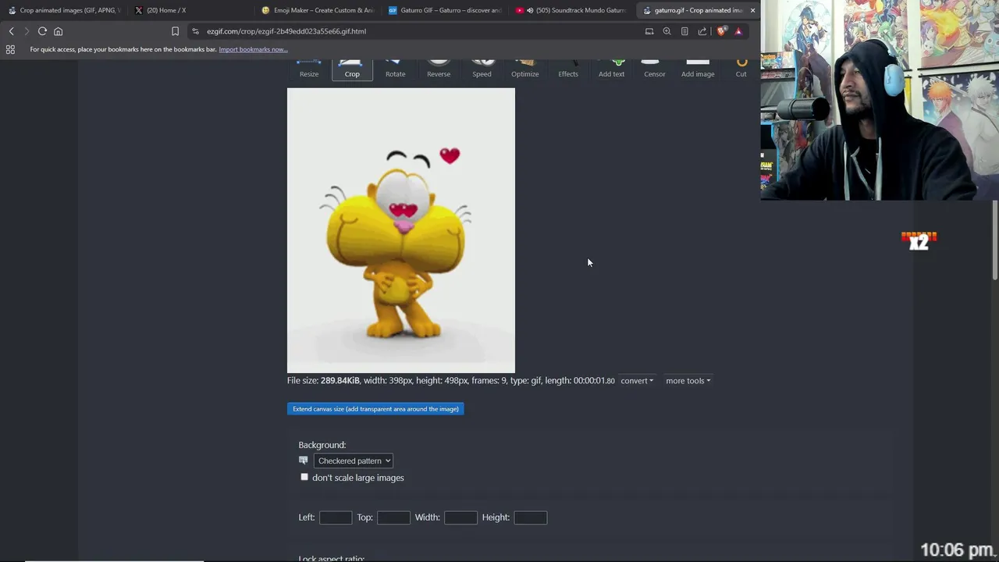Screen dimensions: 999x562
Task: Go back in browser history
Action: (11, 31)
